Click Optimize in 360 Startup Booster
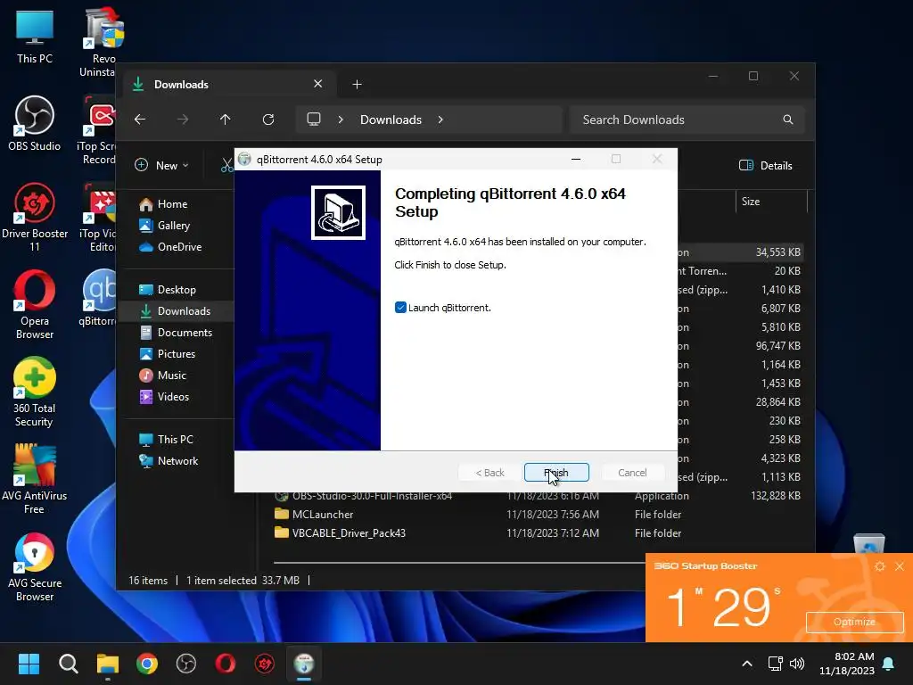The width and height of the screenshot is (913, 685). [854, 622]
